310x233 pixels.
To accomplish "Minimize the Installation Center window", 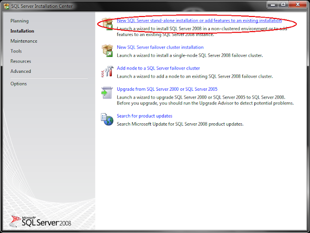I will tap(273, 4).
